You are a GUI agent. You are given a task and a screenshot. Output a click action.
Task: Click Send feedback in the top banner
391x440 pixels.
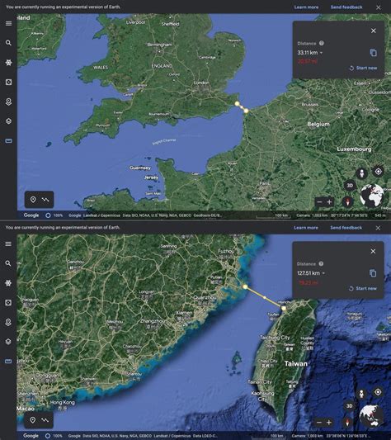[346, 7]
